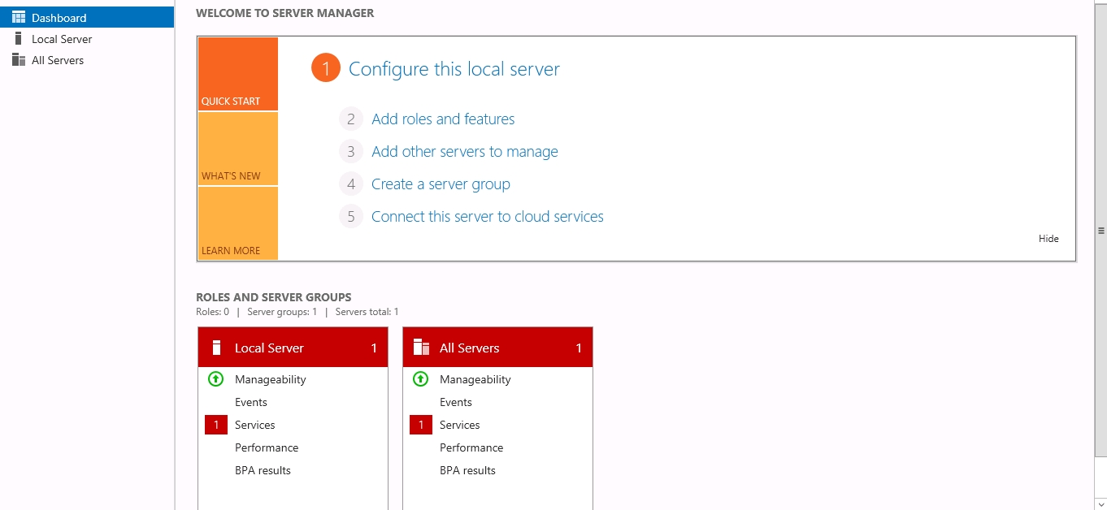
Task: Click Add roles and features link
Action: (443, 119)
